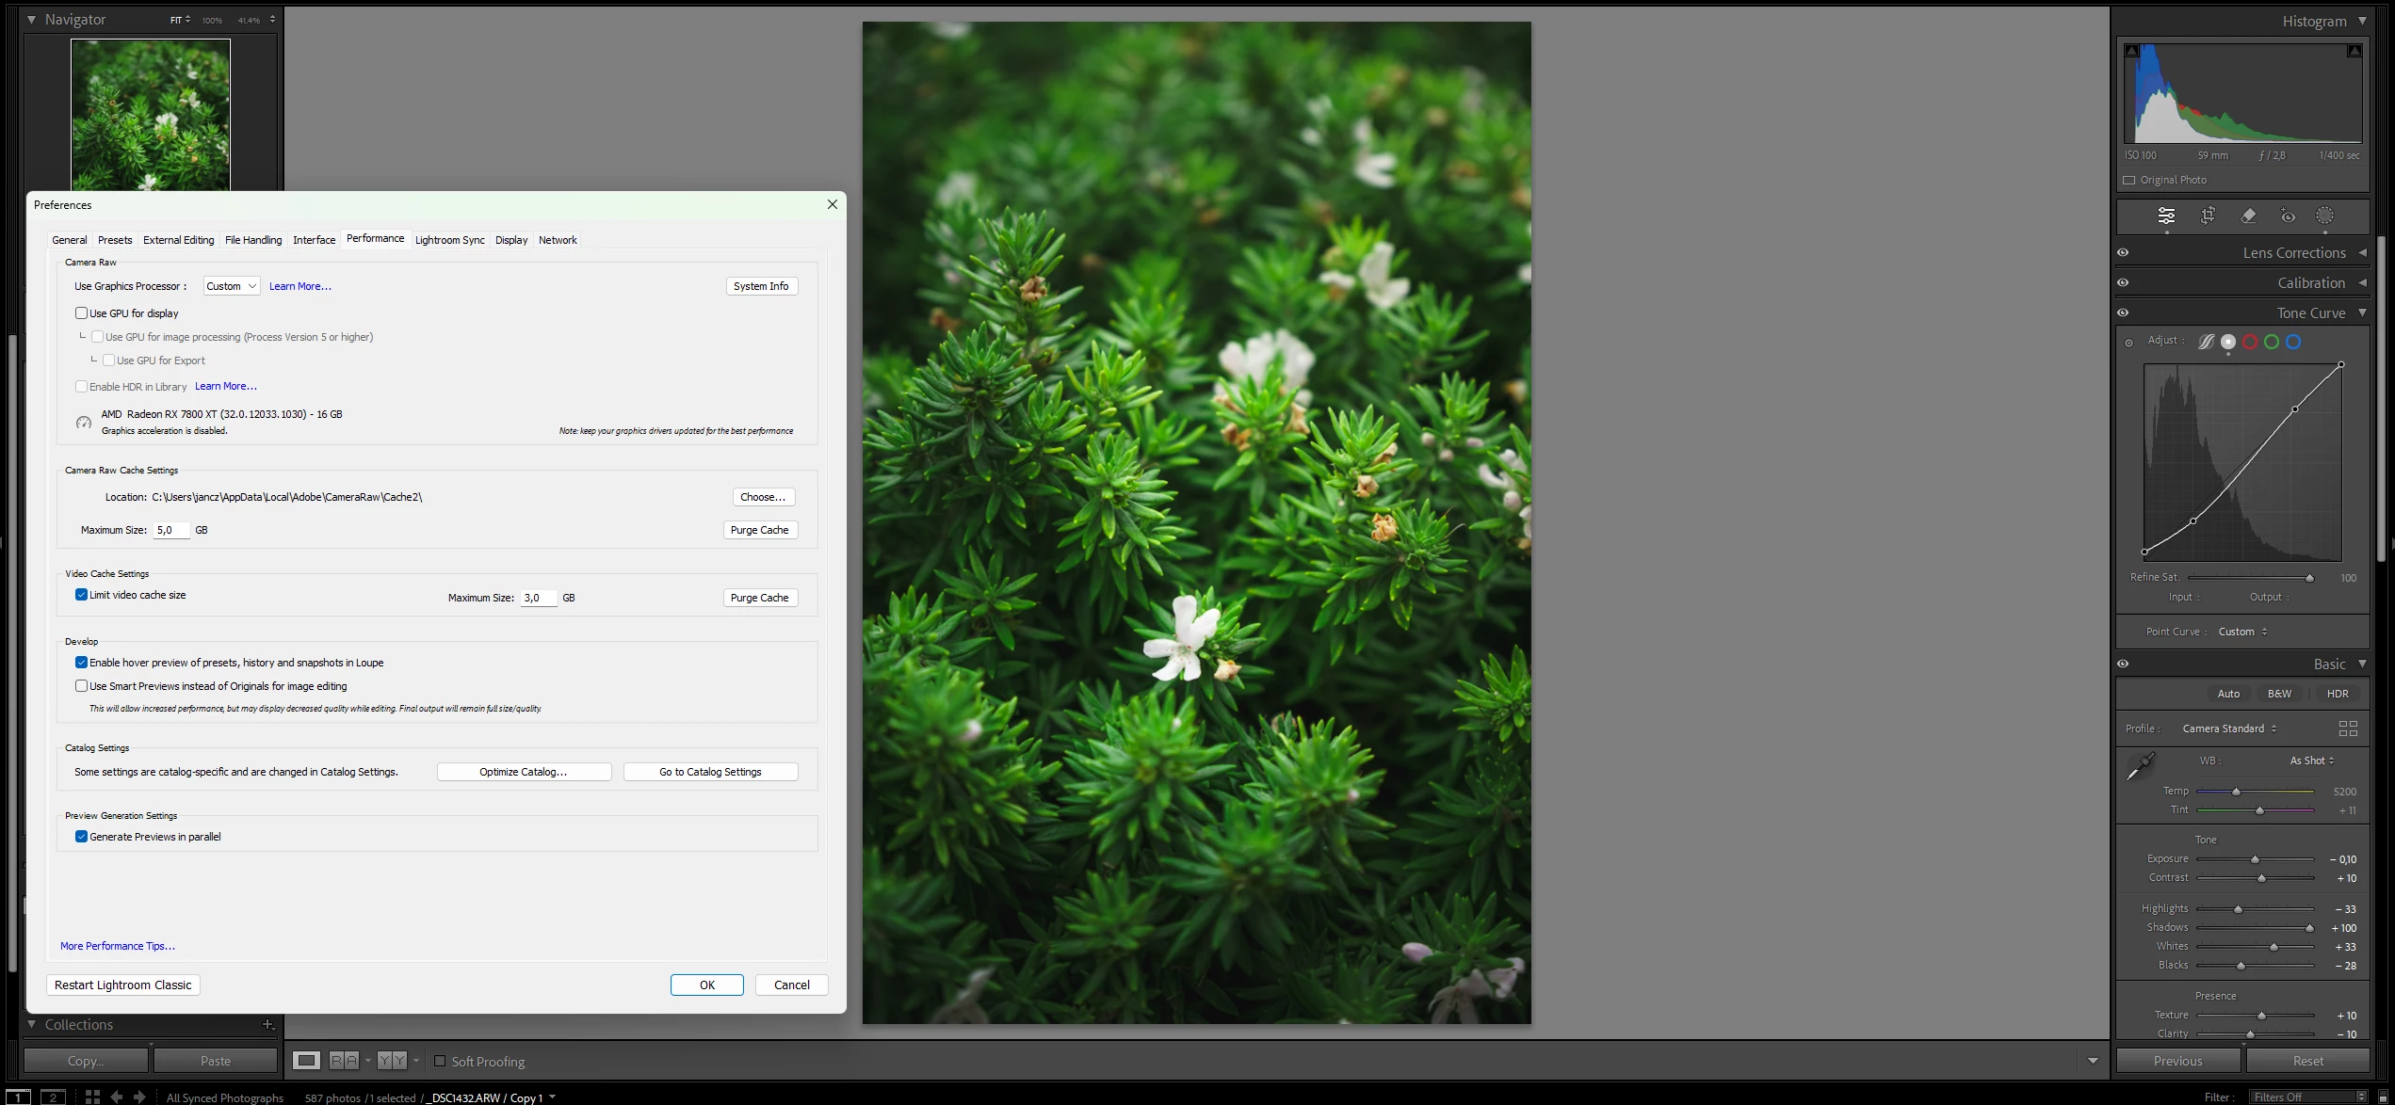Expand the Lens Corrections panel
The image size is (2395, 1105).
[2294, 252]
